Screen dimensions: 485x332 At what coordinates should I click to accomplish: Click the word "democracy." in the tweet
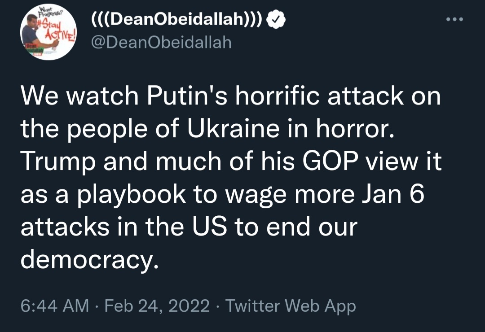click(x=90, y=260)
